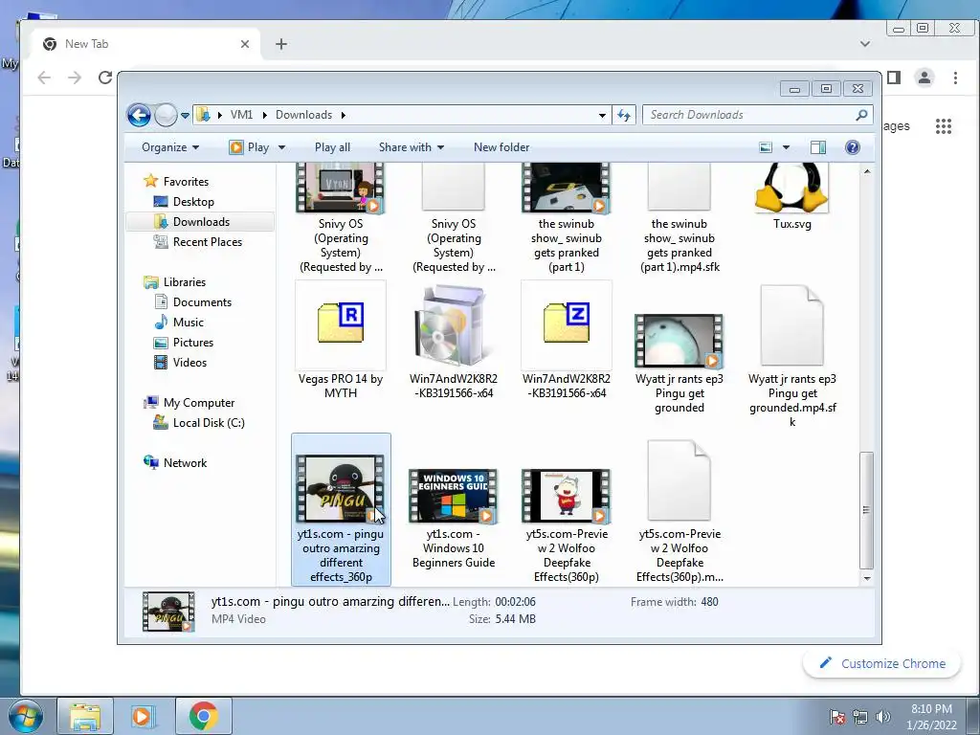Screen dimensions: 980x735
Task: Select Recent Places in navigation pane
Action: coord(208,242)
